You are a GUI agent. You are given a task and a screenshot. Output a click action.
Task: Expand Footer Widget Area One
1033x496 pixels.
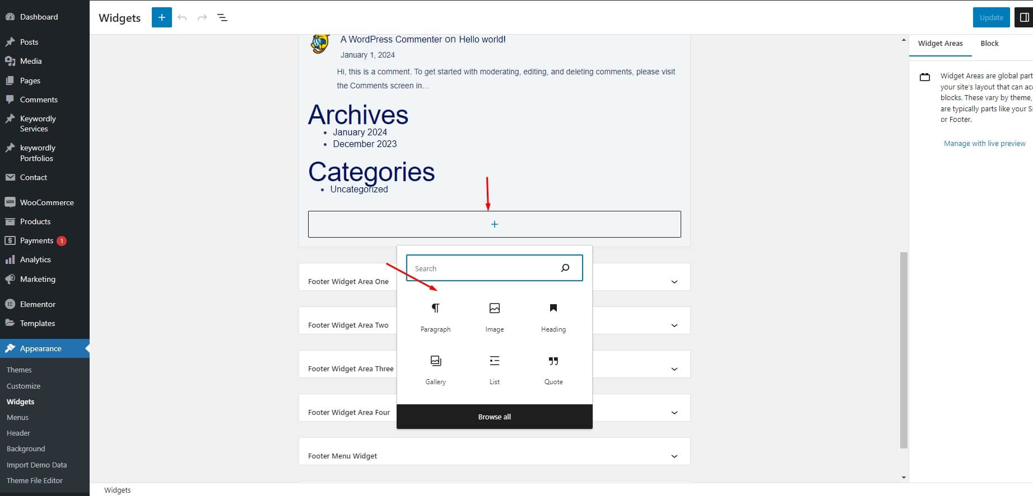(674, 282)
